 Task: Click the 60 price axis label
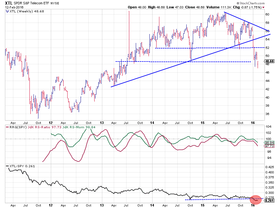tap(267, 15)
